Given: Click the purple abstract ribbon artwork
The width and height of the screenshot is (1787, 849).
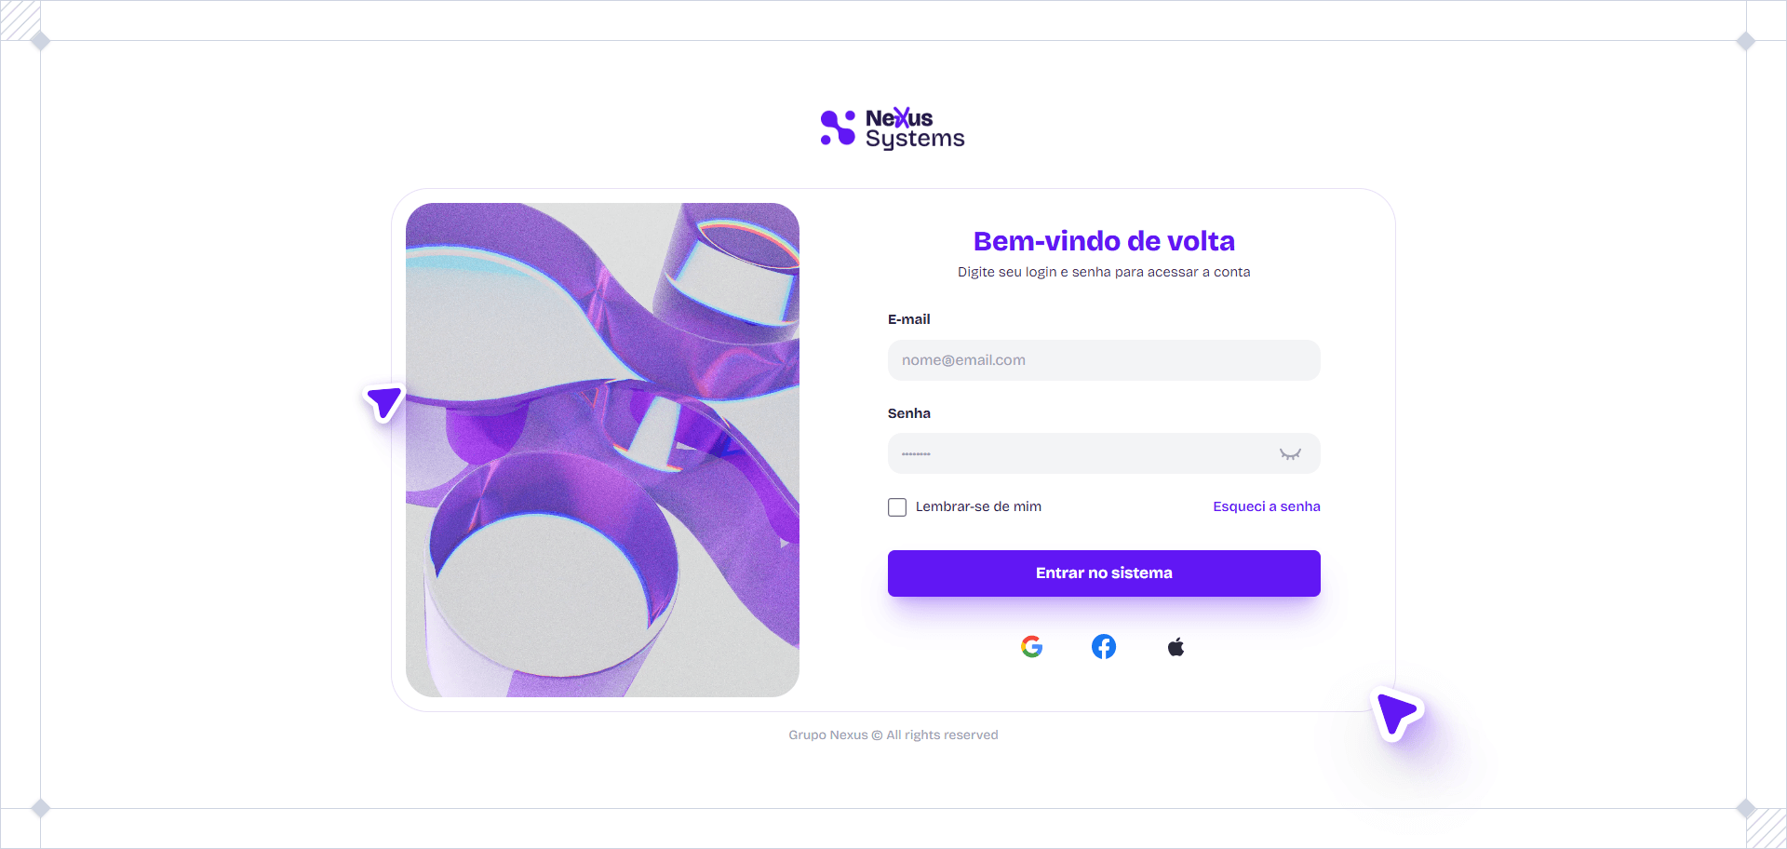Looking at the screenshot, I should [x=602, y=450].
